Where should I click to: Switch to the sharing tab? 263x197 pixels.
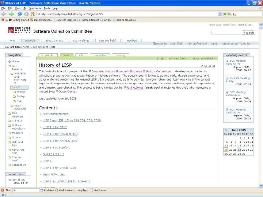121,55
